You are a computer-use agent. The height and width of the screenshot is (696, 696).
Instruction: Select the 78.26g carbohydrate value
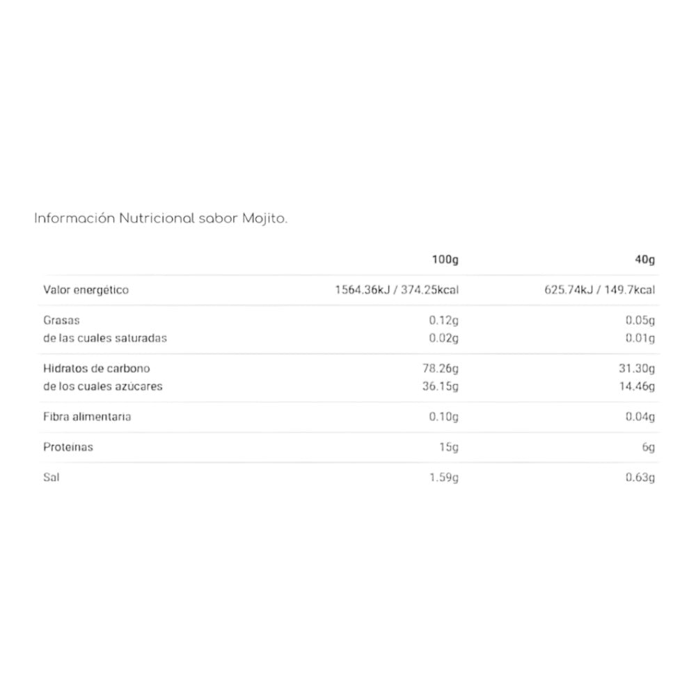tap(442, 368)
